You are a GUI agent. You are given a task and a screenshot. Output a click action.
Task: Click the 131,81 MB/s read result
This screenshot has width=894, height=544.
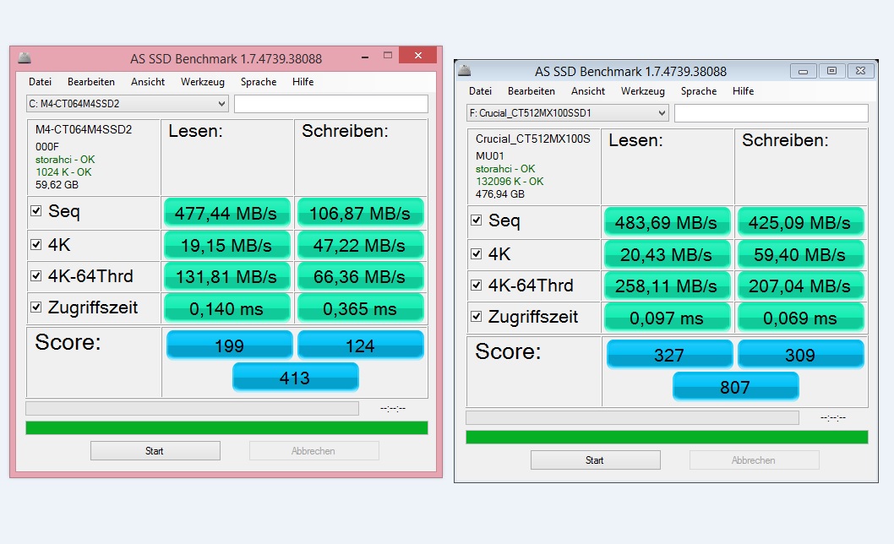pyautogui.click(x=227, y=276)
